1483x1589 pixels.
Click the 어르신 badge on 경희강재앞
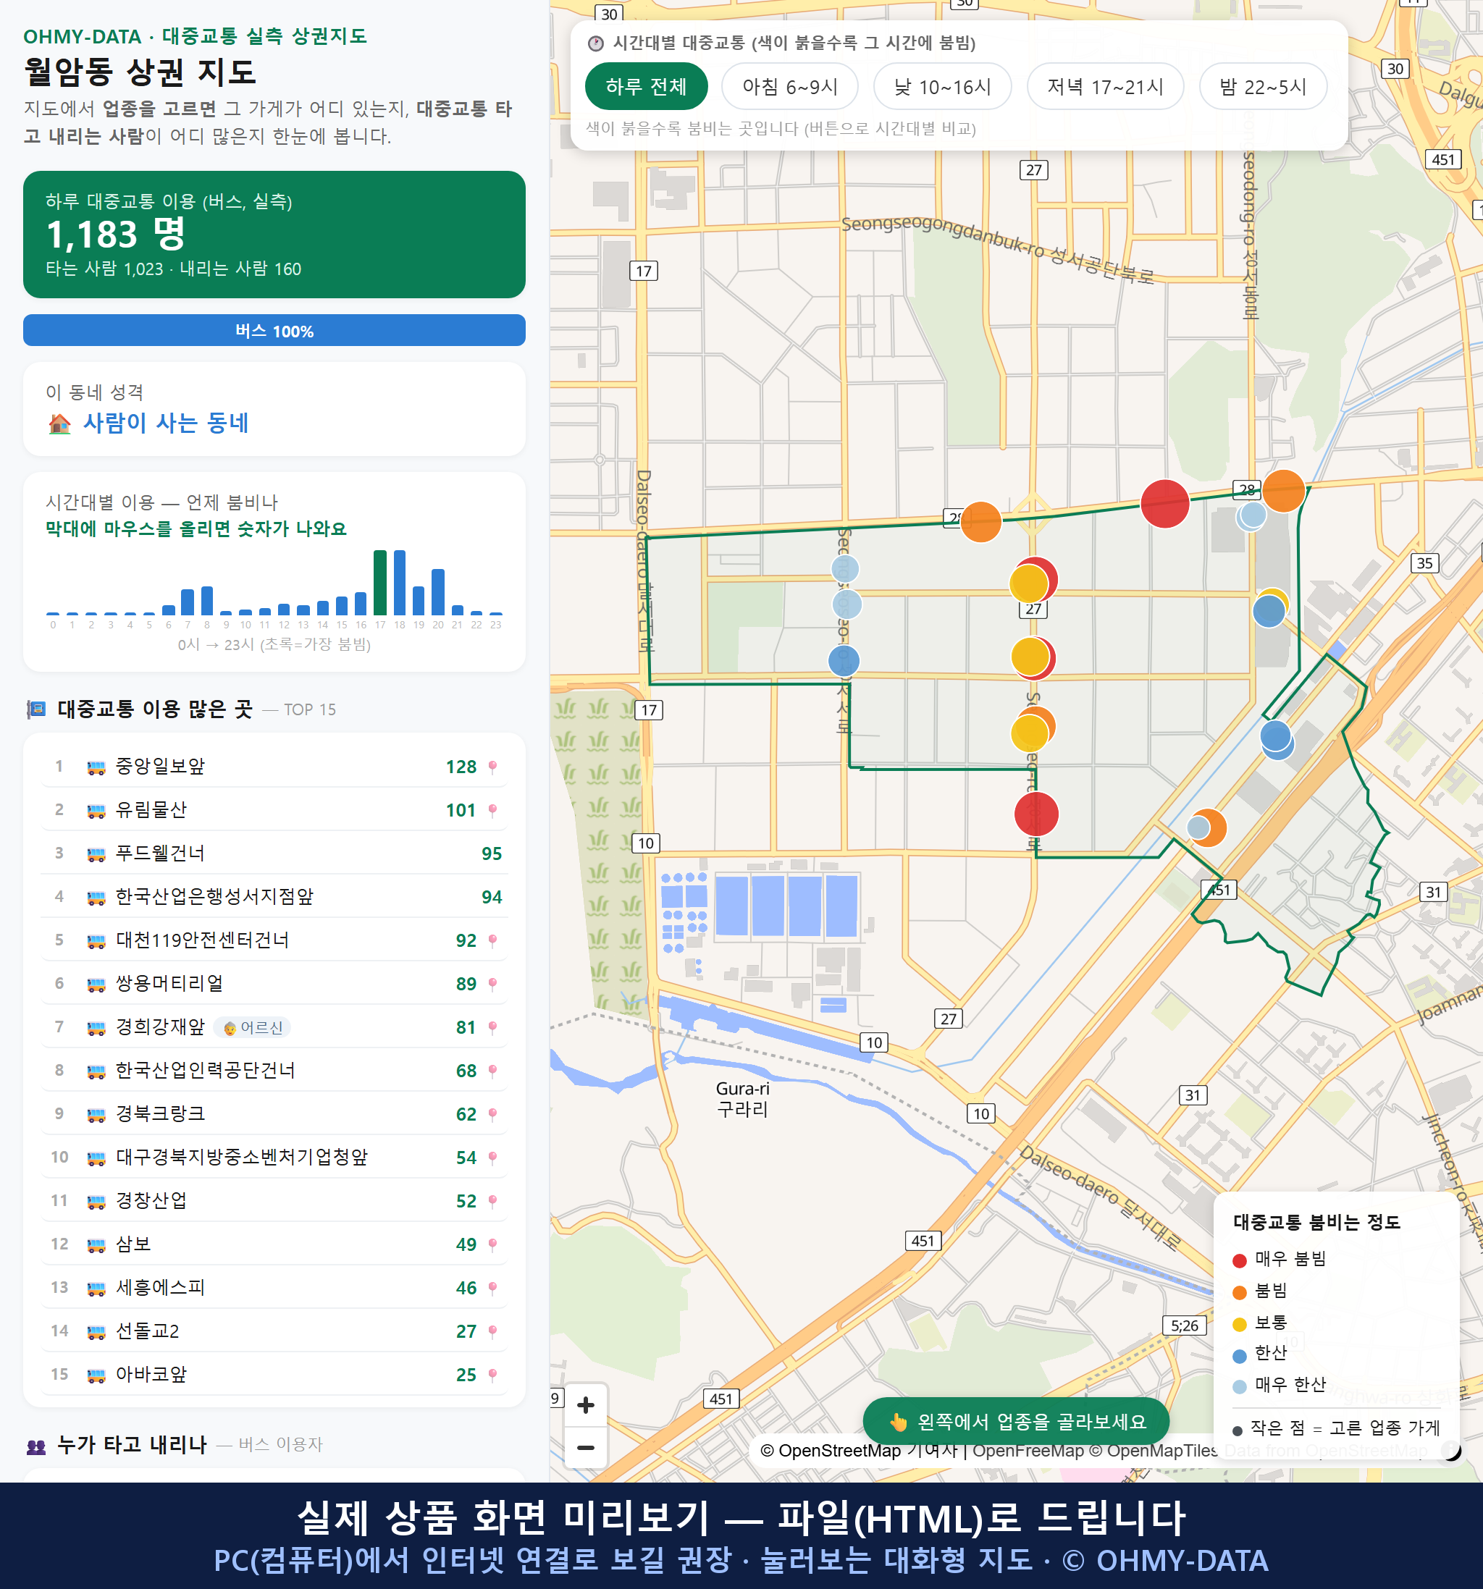[252, 1027]
